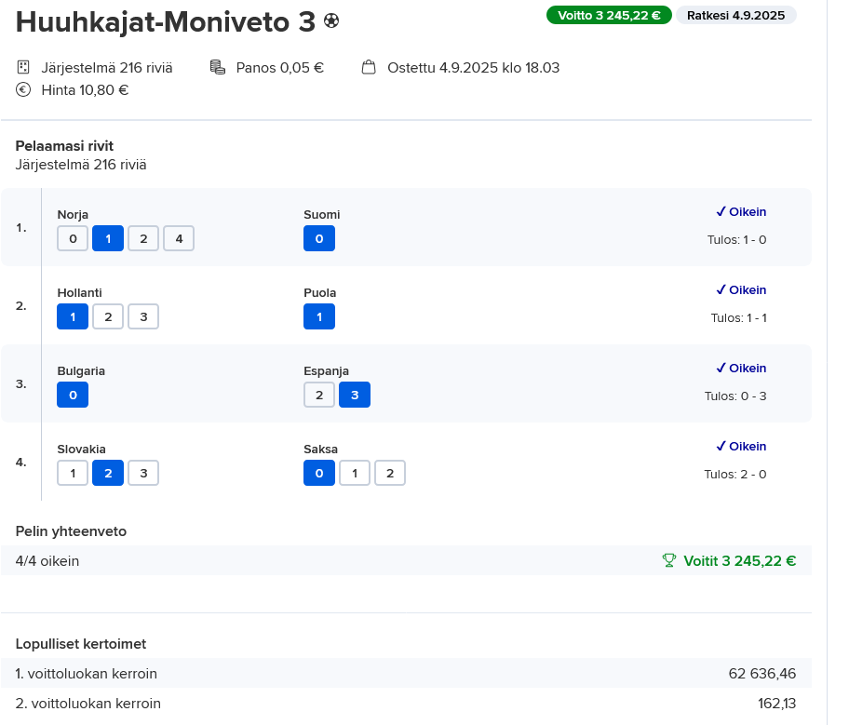Click the Oikein checkmark for match 4
849x725 pixels.
[x=720, y=447]
